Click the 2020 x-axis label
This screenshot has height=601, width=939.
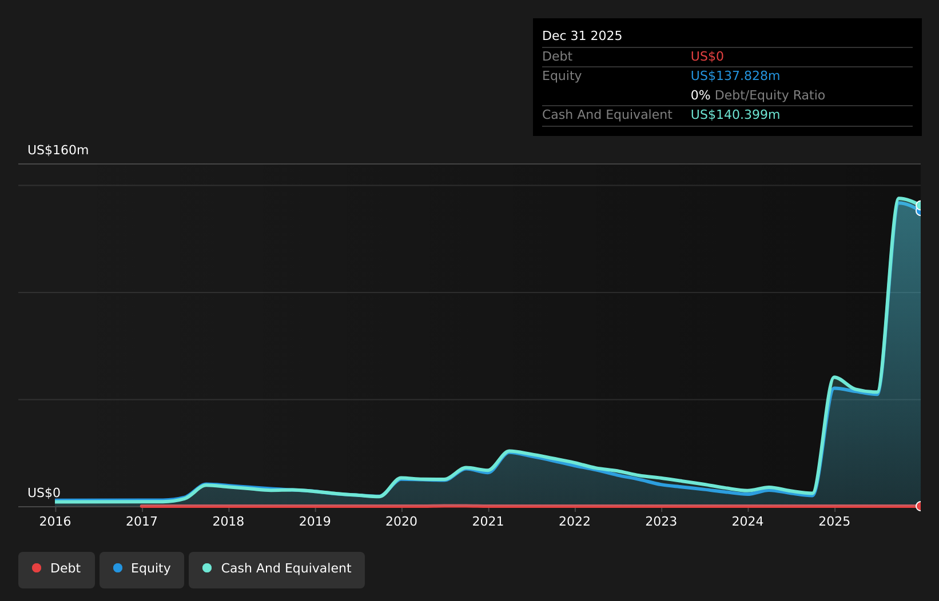[401, 522]
